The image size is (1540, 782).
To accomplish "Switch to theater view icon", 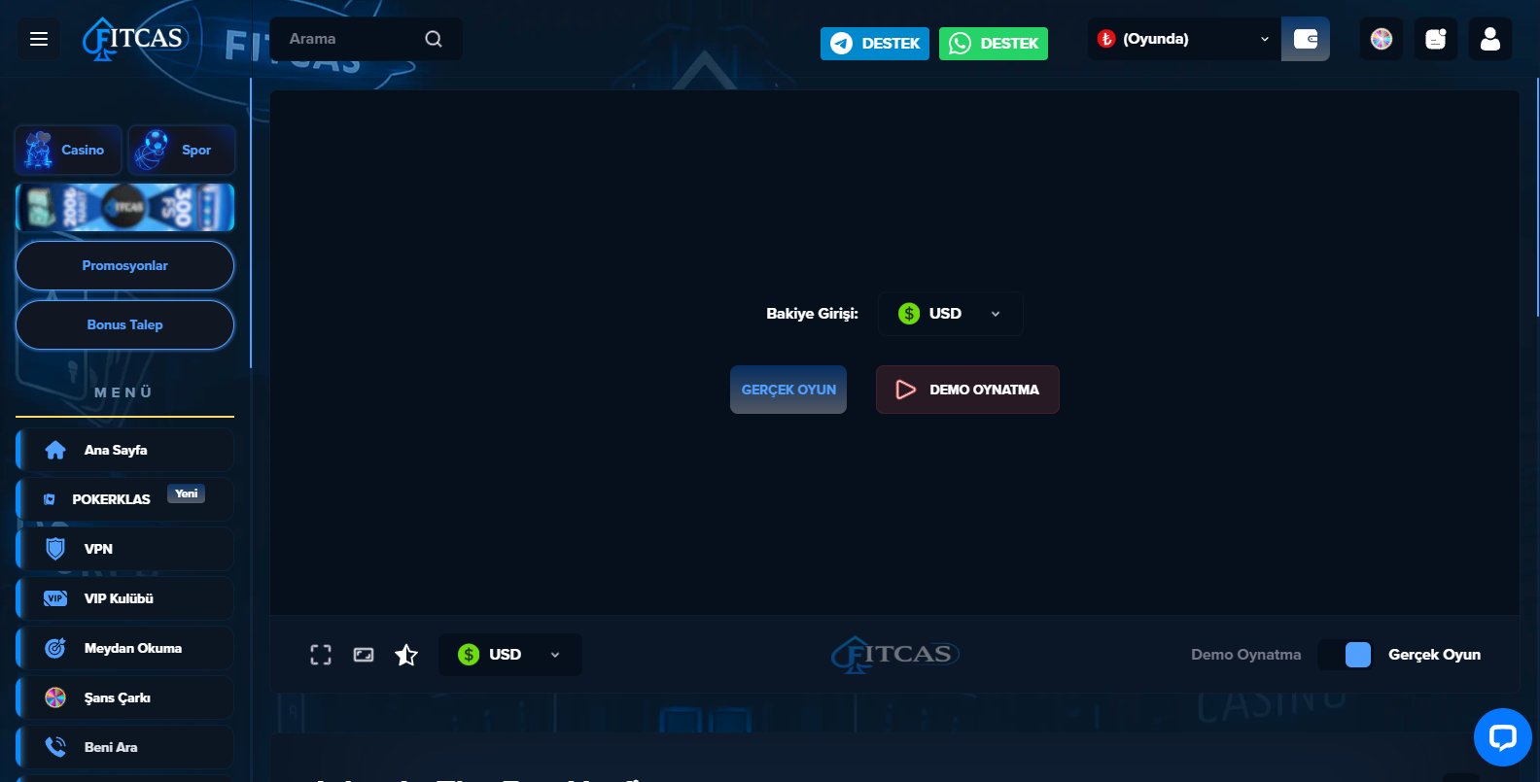I will coord(364,655).
